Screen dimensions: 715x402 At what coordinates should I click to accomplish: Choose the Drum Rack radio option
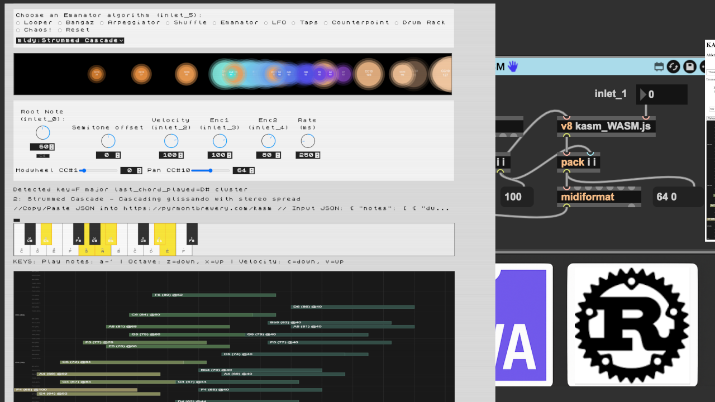click(397, 23)
